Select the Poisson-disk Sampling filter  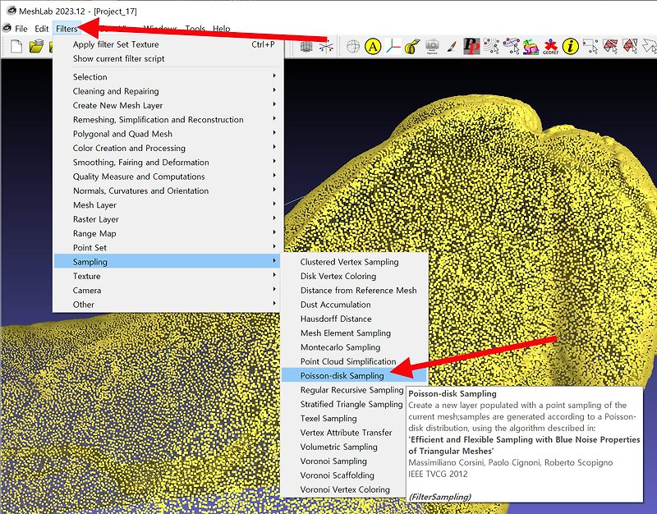click(345, 375)
